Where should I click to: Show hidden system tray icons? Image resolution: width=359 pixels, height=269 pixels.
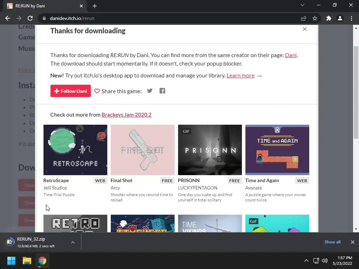306,261
